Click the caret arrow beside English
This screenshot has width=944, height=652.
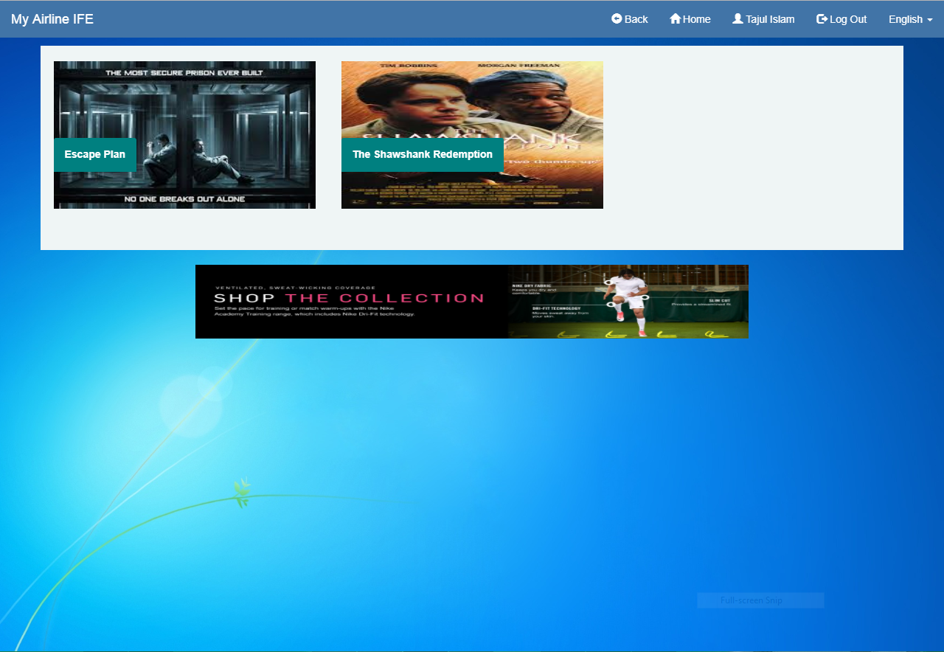click(x=930, y=20)
